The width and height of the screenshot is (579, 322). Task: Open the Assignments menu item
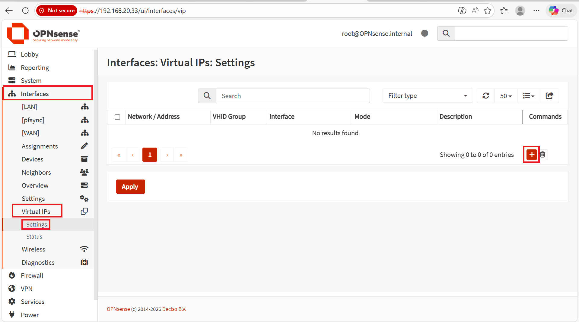[x=40, y=146]
